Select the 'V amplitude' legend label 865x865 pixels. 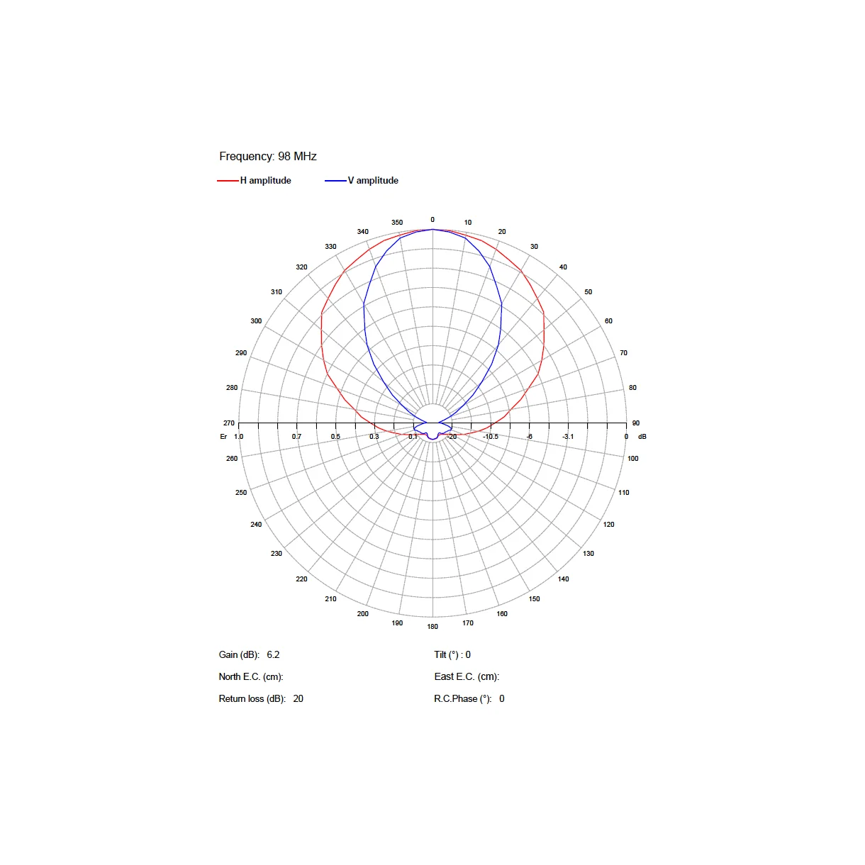373,181
